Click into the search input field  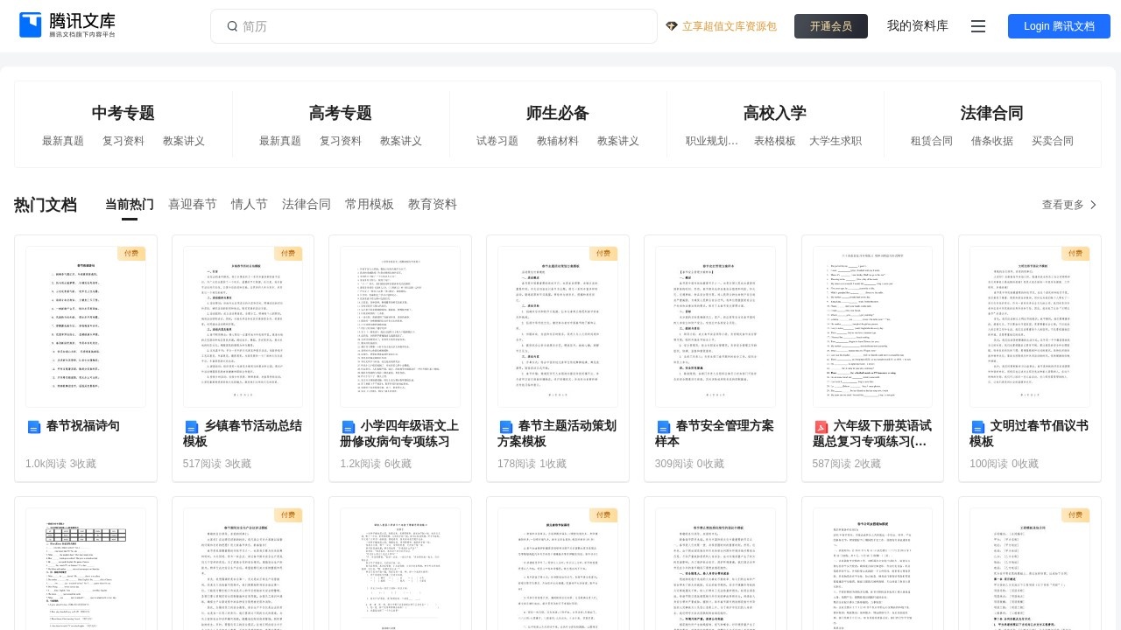(x=438, y=26)
